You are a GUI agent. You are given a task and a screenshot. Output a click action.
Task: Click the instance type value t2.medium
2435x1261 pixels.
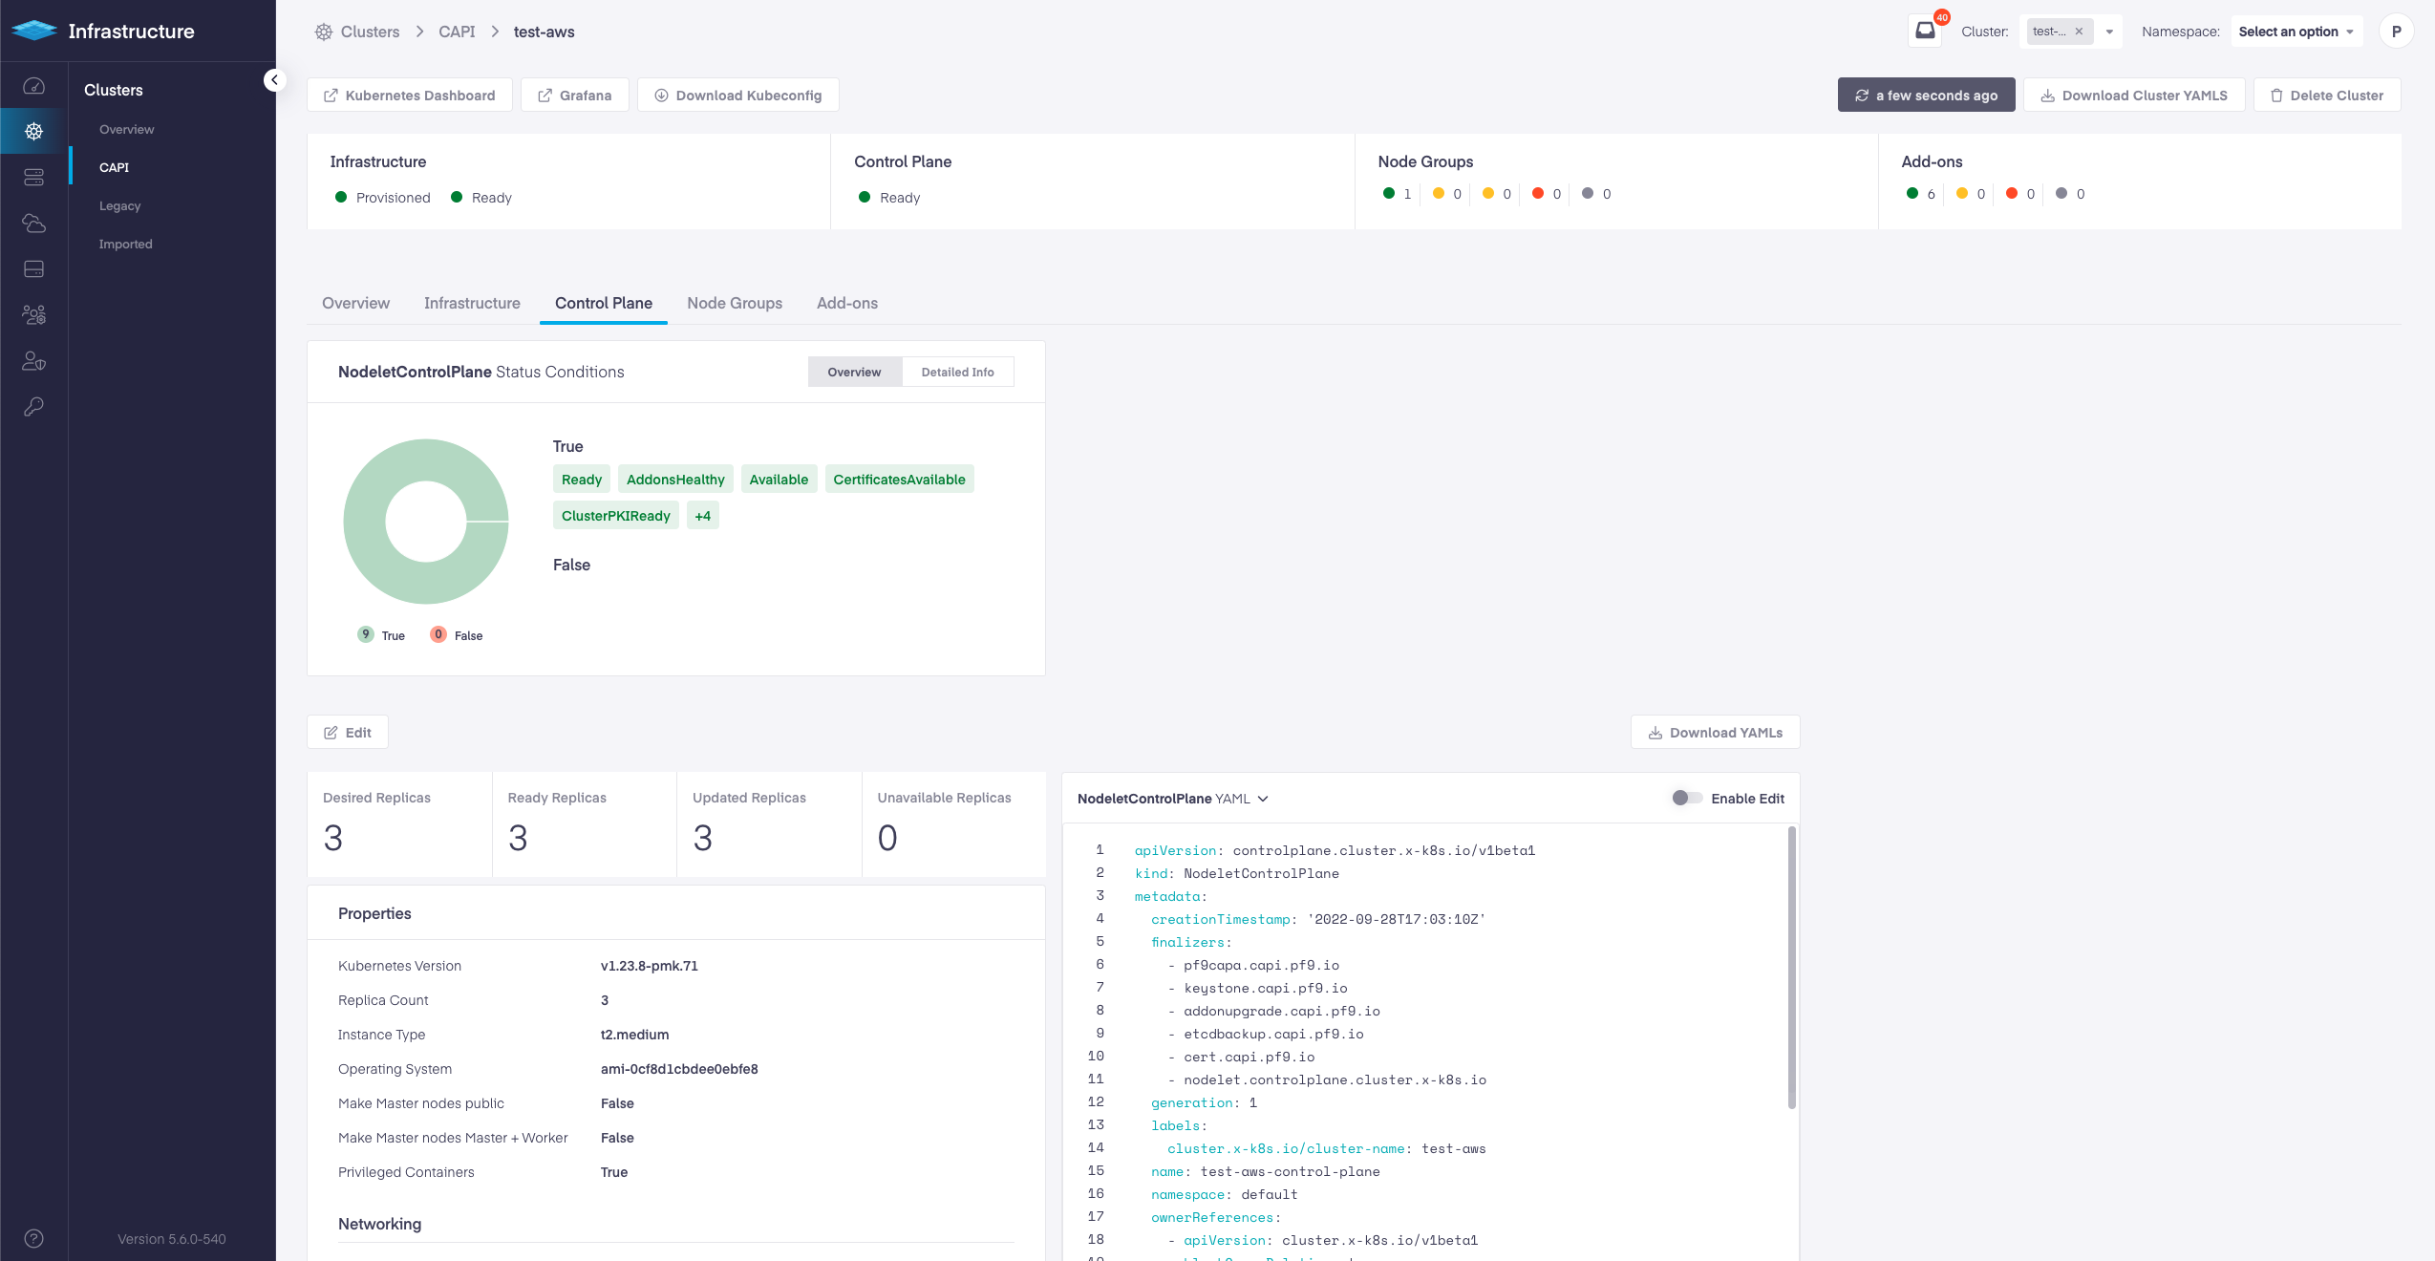point(634,1035)
